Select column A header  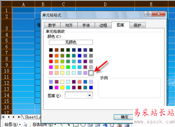pos(23,5)
